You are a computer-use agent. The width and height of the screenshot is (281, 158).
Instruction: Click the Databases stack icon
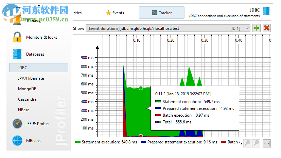(17, 54)
